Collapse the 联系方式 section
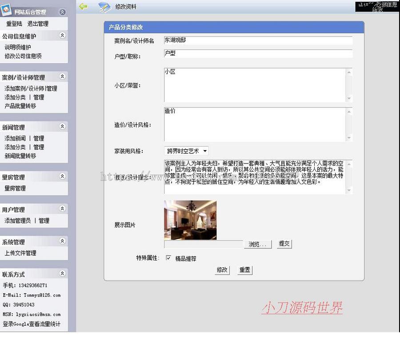Viewport: 400px width, 351px height. click(x=62, y=273)
